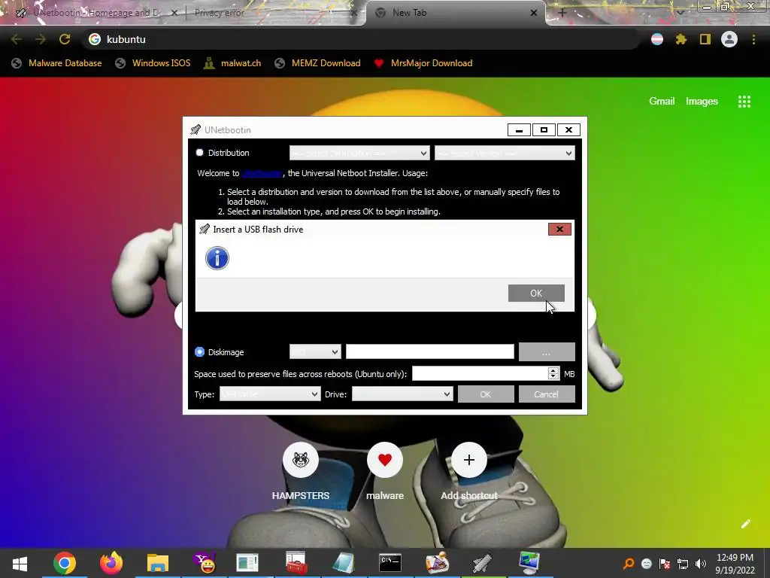Click the Customize Chrome pencil icon
Image resolution: width=770 pixels, height=578 pixels.
click(x=745, y=524)
